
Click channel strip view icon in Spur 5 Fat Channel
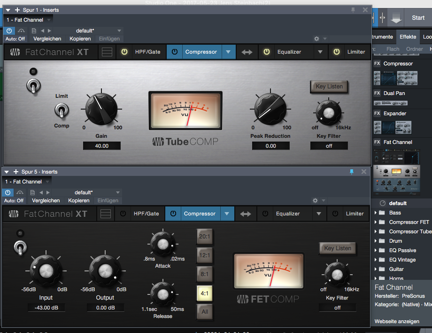[x=106, y=214]
